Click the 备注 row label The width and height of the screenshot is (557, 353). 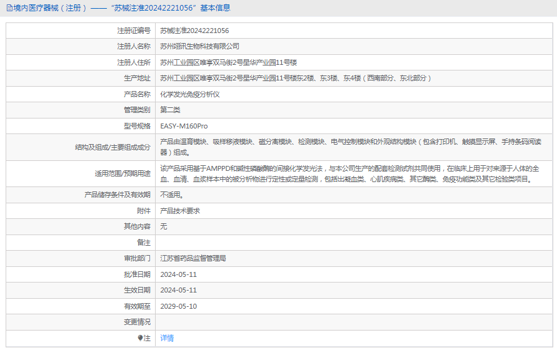144,243
